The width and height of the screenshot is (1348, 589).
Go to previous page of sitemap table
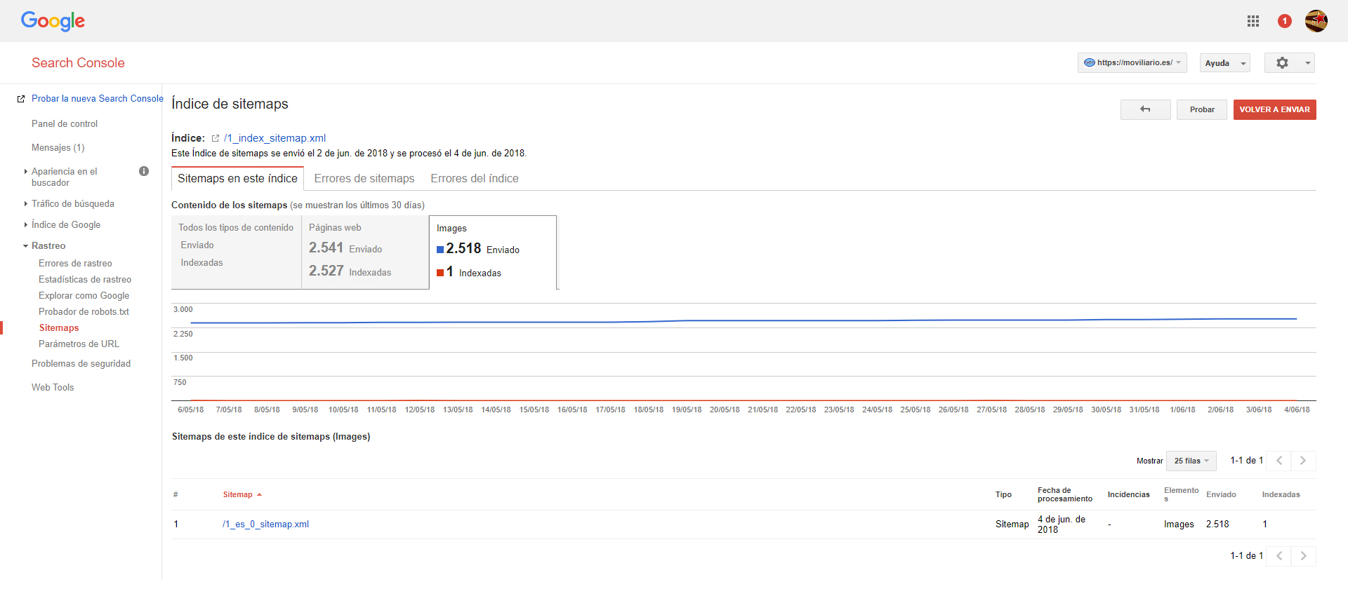coord(1279,461)
